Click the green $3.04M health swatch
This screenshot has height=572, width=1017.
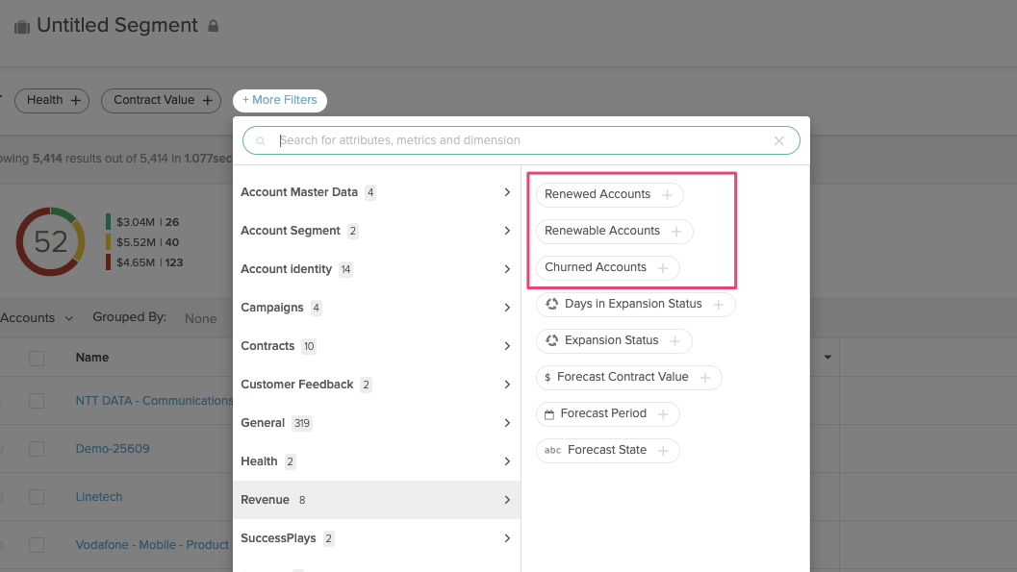tap(109, 221)
